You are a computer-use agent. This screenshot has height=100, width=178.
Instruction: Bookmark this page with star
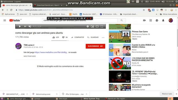point(144,10)
